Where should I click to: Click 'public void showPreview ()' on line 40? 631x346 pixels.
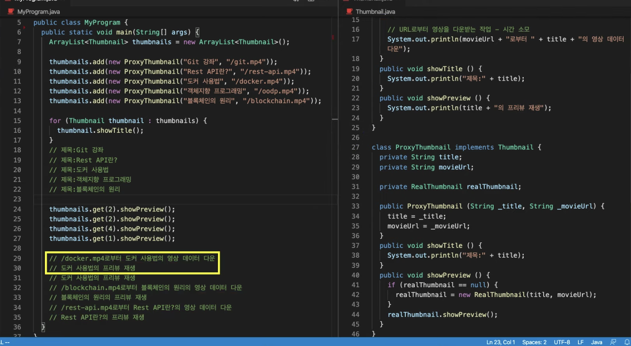click(x=435, y=275)
